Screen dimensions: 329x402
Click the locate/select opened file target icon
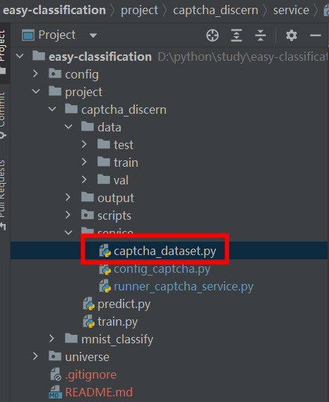[x=213, y=35]
